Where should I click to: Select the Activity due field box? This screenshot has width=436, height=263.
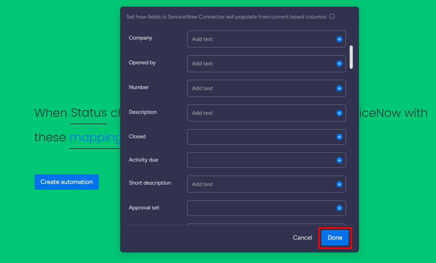point(266,160)
